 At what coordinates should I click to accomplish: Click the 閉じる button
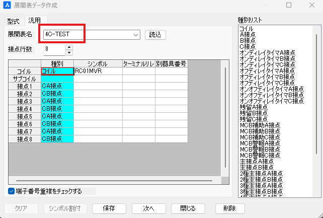pyautogui.click(x=188, y=208)
